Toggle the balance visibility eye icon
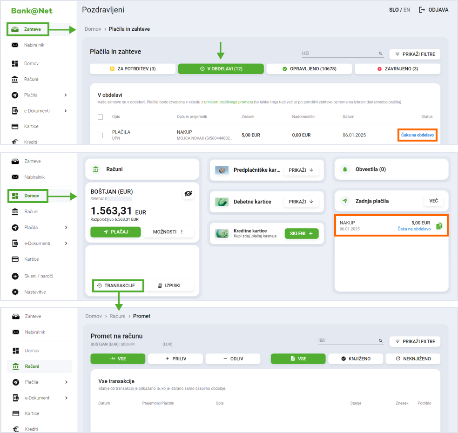458x433 pixels. click(x=188, y=194)
